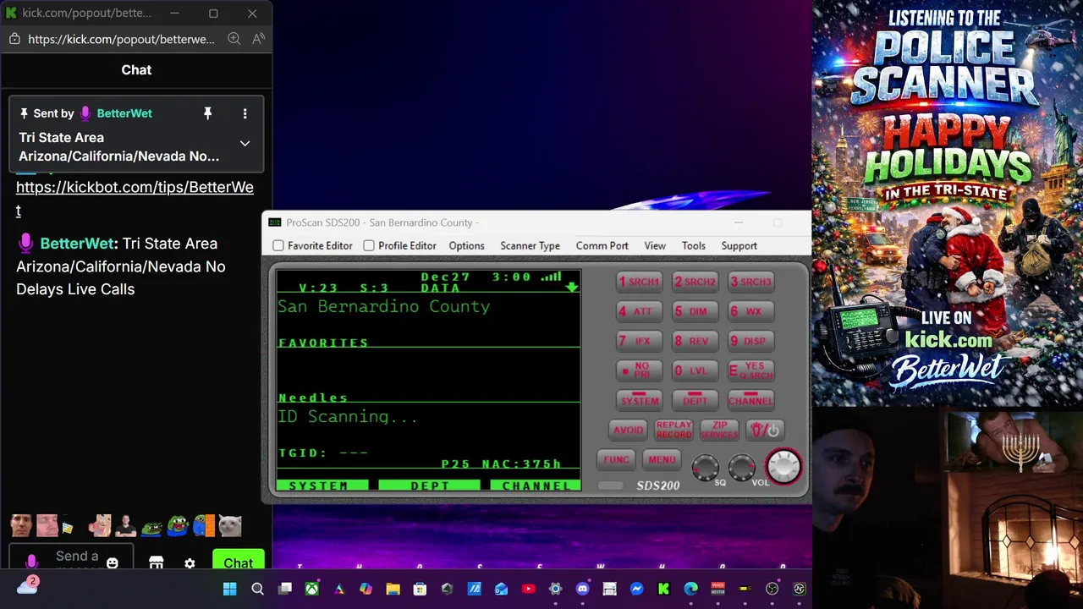Open the View menu in ProScan

click(x=655, y=245)
